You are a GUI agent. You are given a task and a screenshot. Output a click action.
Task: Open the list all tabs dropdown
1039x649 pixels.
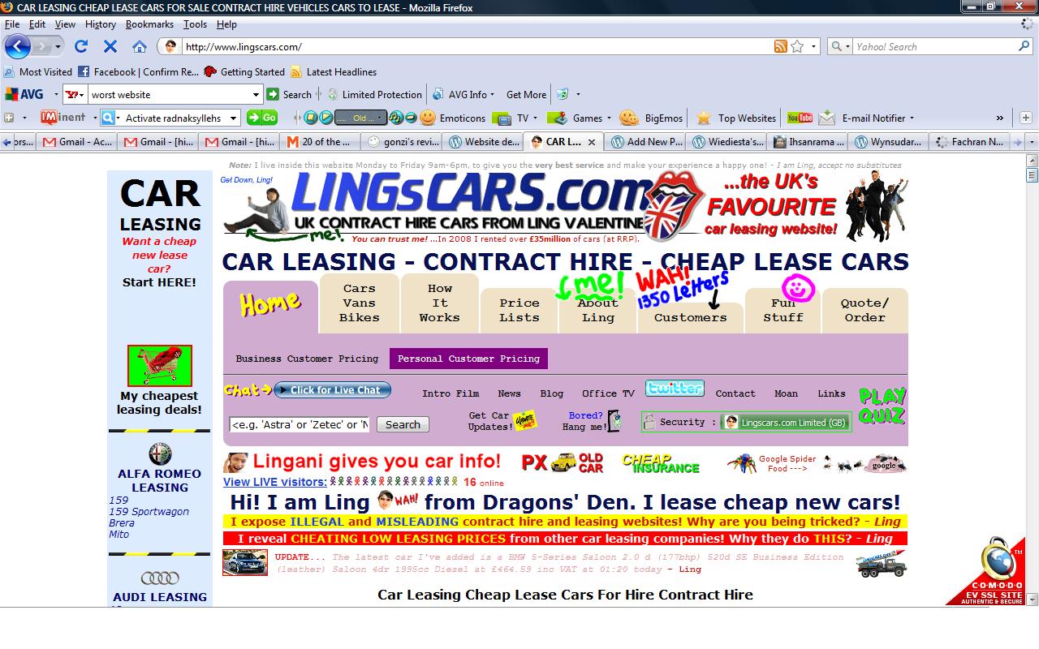(1033, 142)
